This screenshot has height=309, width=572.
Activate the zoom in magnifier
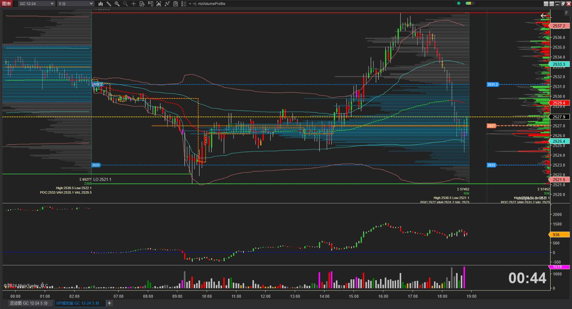(117, 4)
